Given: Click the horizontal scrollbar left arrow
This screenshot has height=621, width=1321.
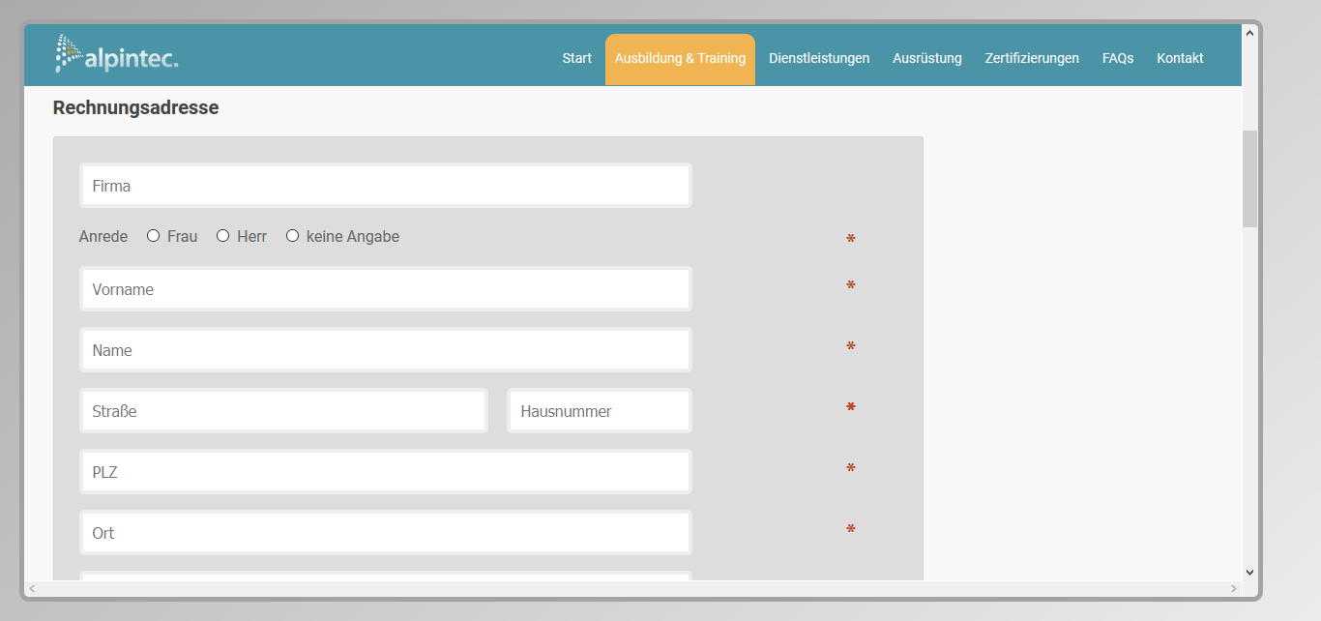Looking at the screenshot, I should coord(32,588).
